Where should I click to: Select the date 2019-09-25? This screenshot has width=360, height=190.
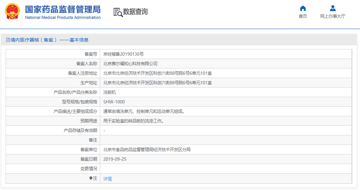pyautogui.click(x=115, y=159)
